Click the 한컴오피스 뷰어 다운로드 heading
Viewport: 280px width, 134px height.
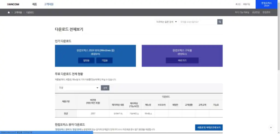point(70,124)
